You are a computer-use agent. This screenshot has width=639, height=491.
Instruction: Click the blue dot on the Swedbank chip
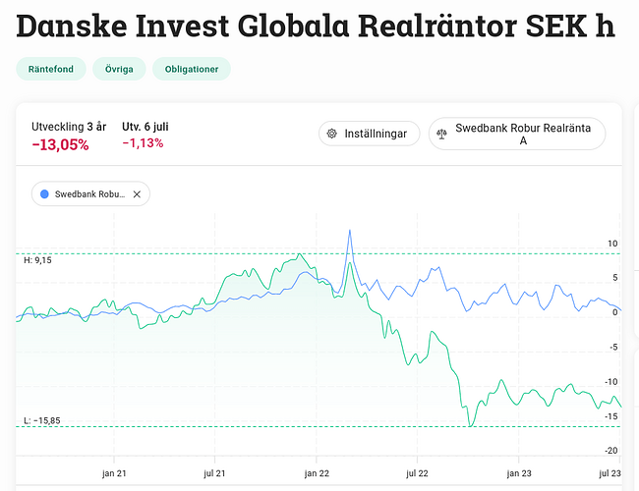click(44, 194)
